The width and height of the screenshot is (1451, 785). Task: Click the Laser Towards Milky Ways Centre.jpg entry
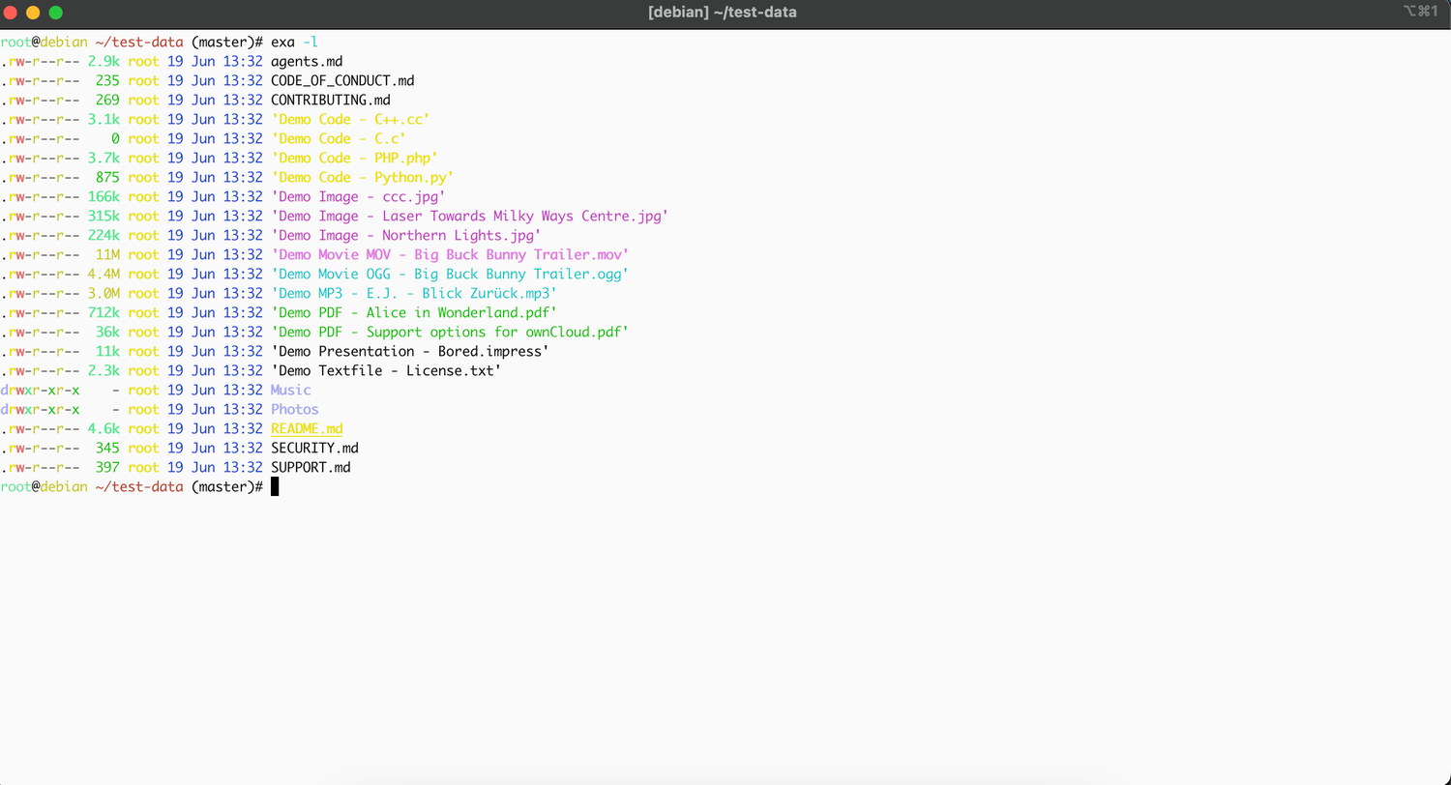[x=470, y=216]
